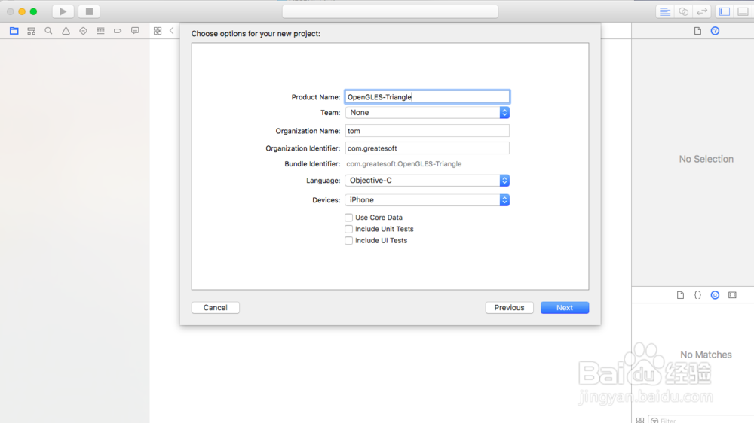
Task: Open the Find navigator magnifier icon
Action: point(48,31)
